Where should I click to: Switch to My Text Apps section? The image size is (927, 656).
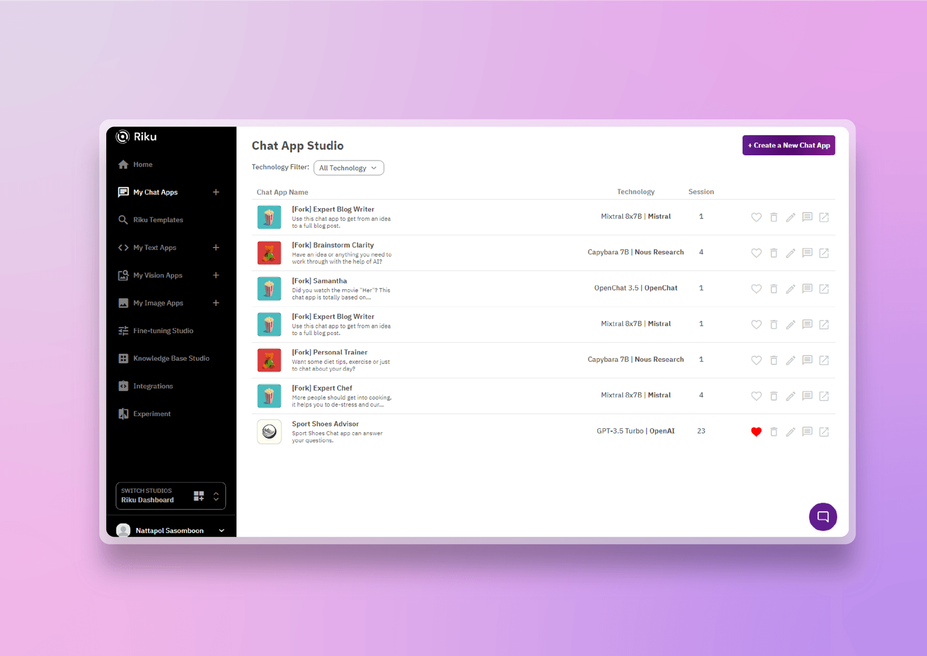(154, 247)
